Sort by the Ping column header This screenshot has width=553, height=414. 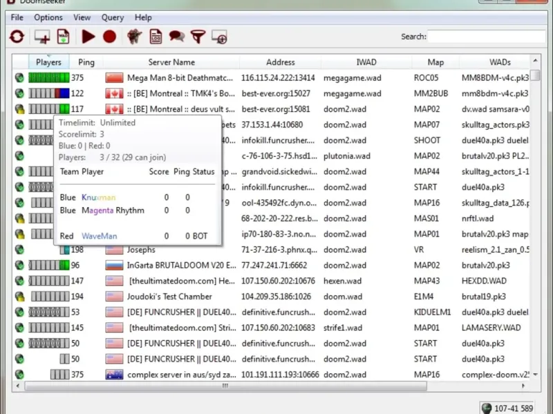(x=86, y=62)
